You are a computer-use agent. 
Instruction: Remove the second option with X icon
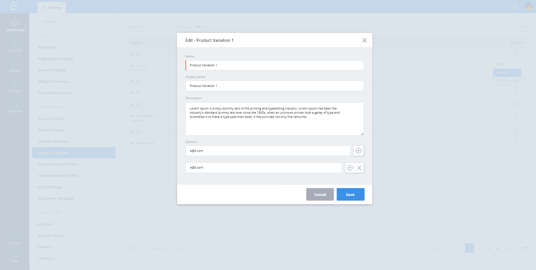pyautogui.click(x=359, y=168)
